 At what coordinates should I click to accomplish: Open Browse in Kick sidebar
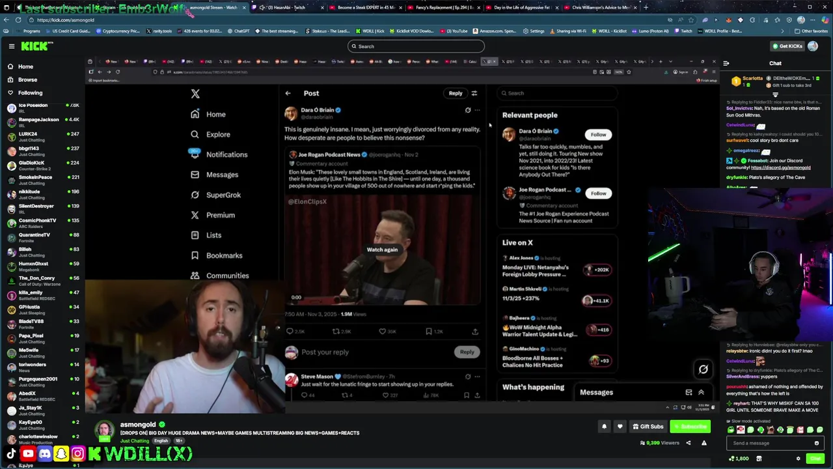[27, 79]
